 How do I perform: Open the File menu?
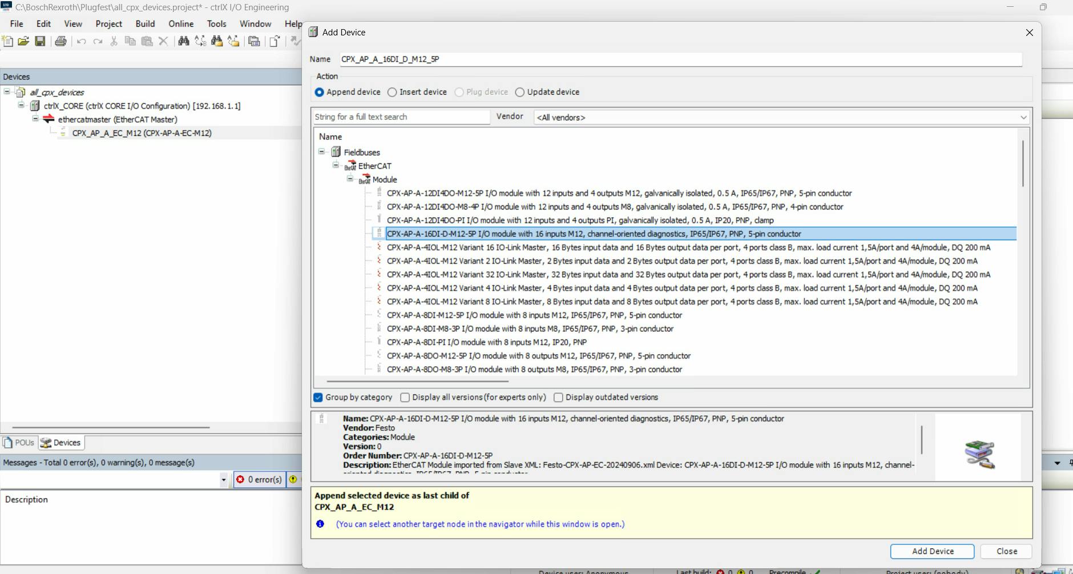tap(17, 23)
